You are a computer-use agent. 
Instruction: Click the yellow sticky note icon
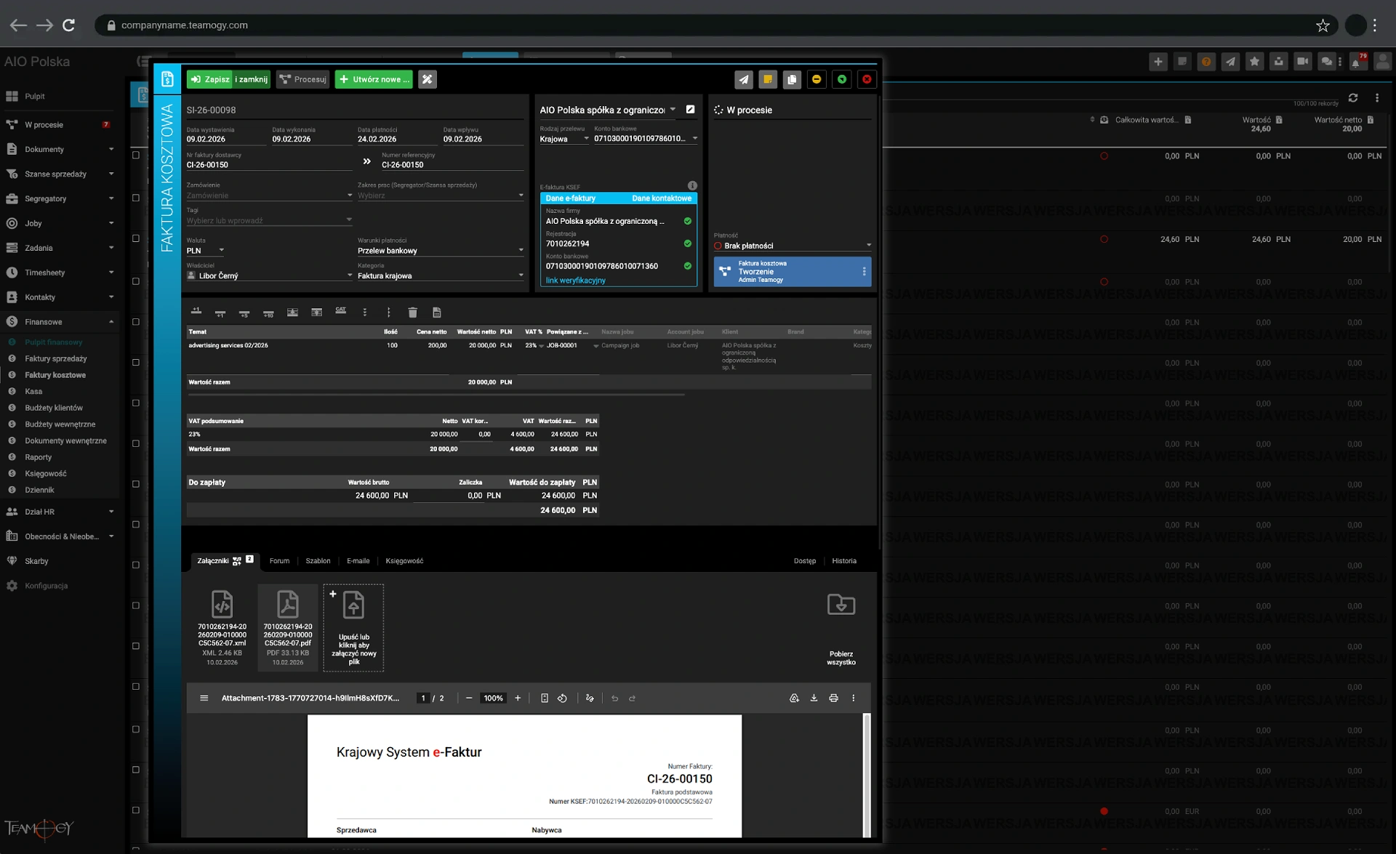[768, 79]
